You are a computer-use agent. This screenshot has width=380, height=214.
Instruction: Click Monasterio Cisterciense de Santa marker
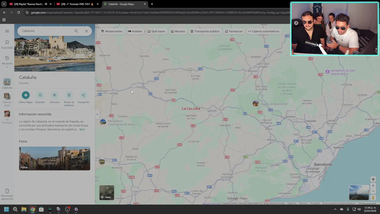pyautogui.click(x=103, y=122)
